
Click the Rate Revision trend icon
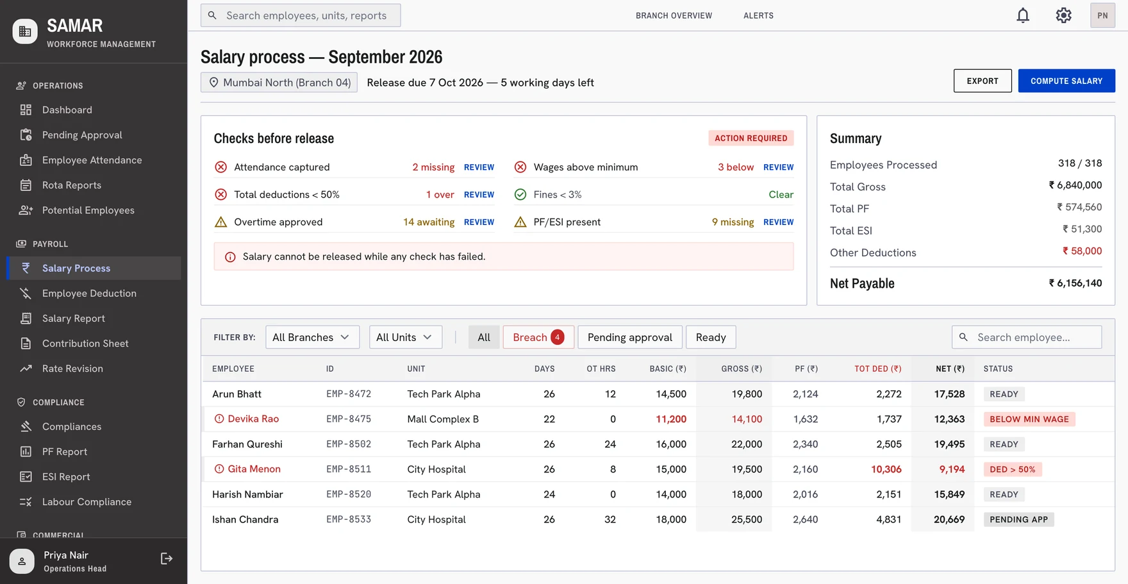click(x=26, y=368)
